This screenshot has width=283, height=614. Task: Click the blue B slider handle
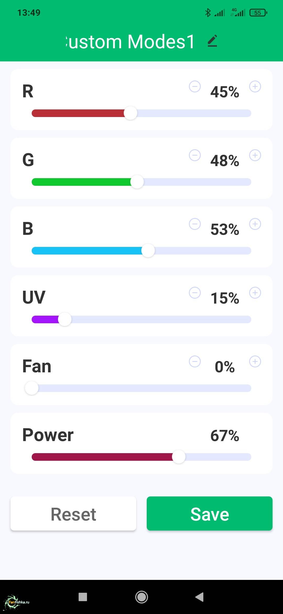148,251
